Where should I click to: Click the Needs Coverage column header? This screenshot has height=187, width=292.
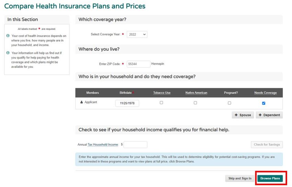pyautogui.click(x=265, y=93)
